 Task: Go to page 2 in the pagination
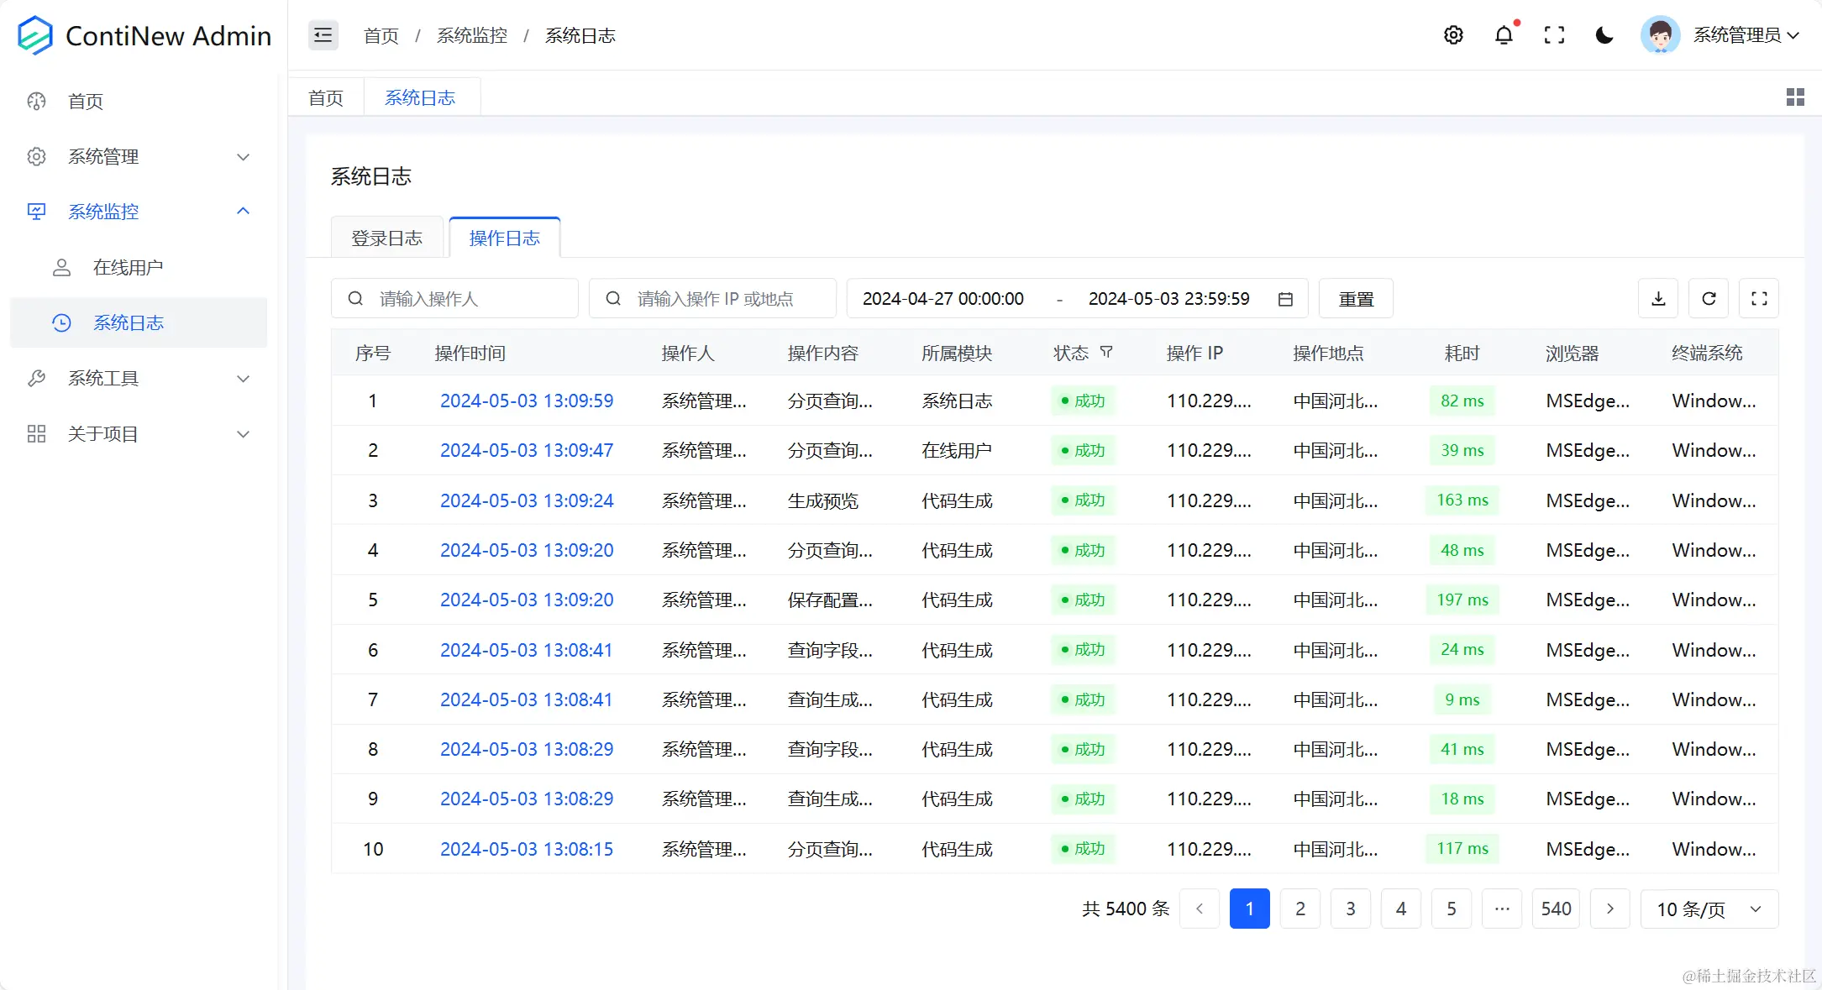click(1300, 909)
